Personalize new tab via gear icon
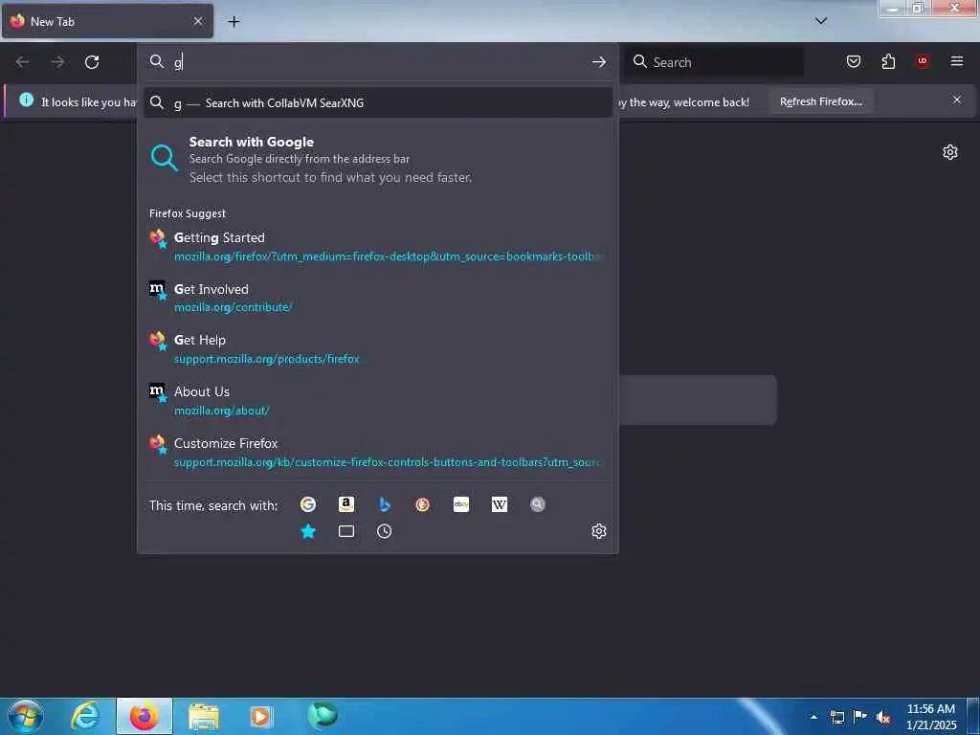The image size is (980, 735). 950,152
